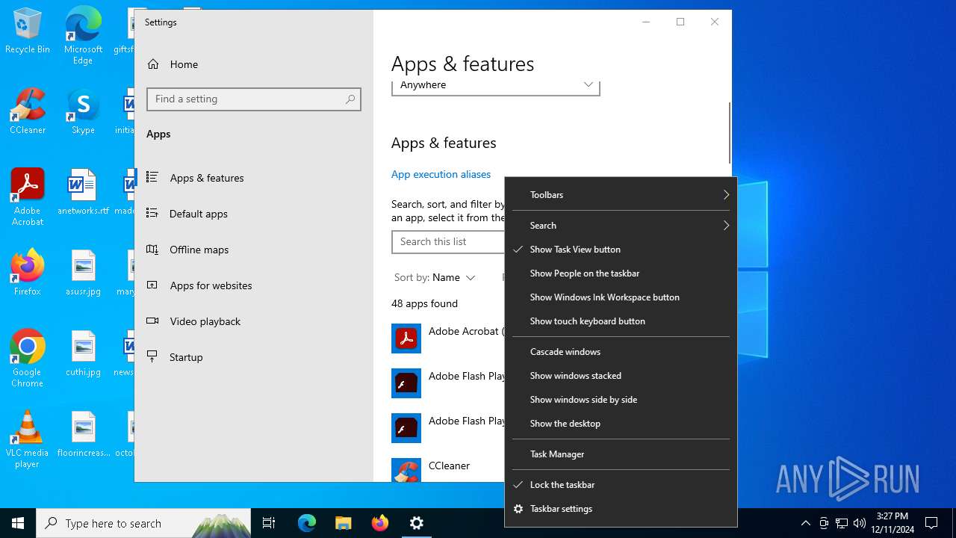Open App execution aliases link

(441, 174)
